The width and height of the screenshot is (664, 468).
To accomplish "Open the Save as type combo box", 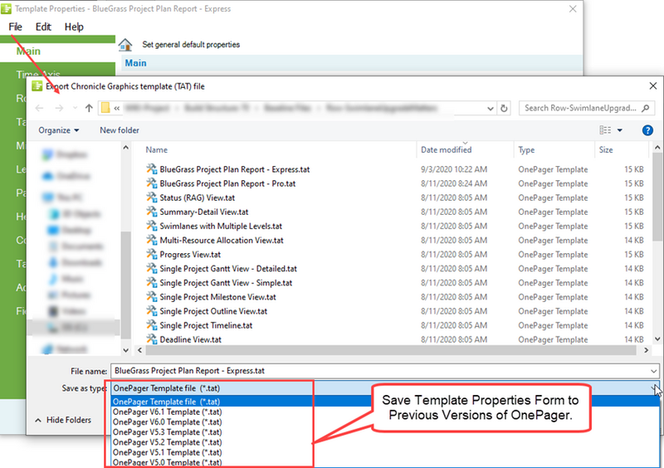I will tap(385, 388).
